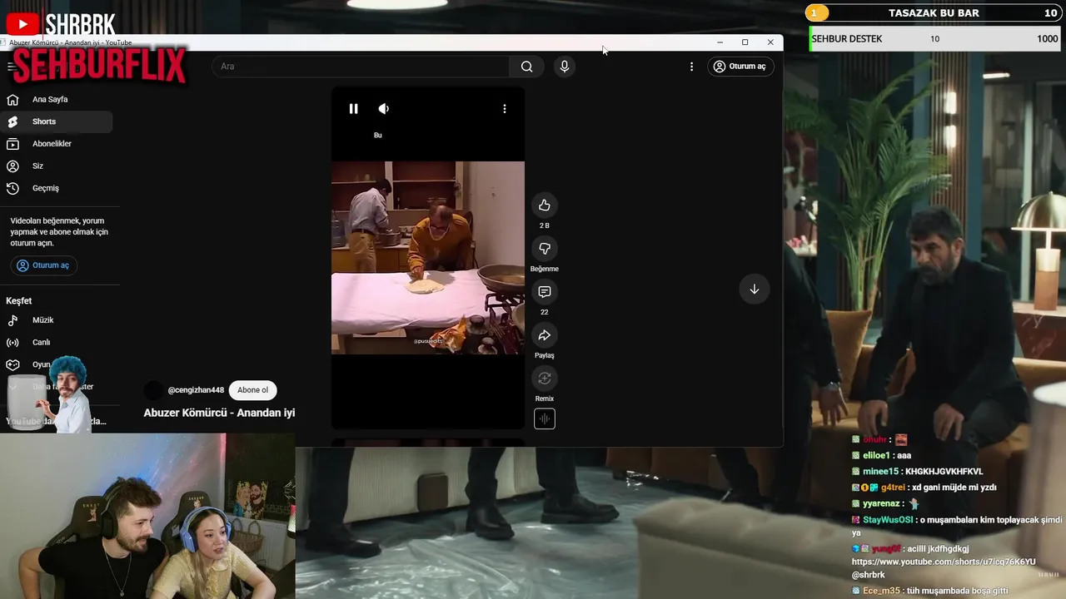Click minee15's chat username
The image size is (1066, 599).
[880, 472]
